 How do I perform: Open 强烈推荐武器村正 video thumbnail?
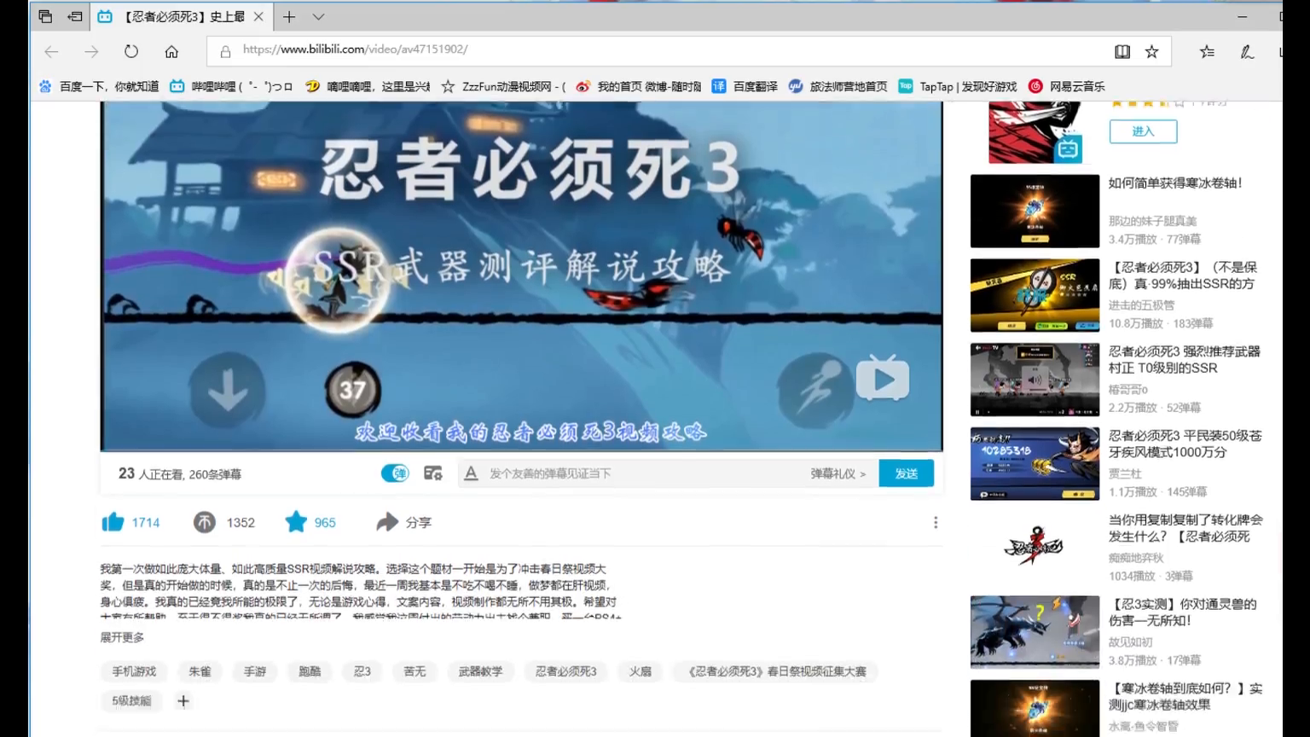coord(1035,380)
